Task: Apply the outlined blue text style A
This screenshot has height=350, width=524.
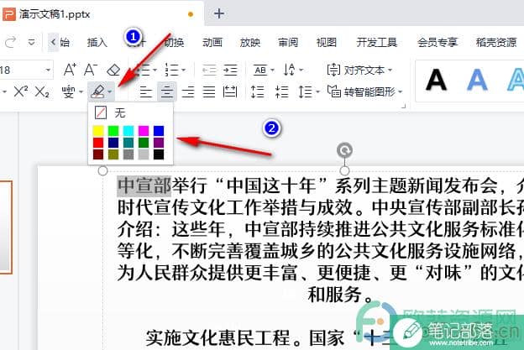Action: [x=516, y=80]
